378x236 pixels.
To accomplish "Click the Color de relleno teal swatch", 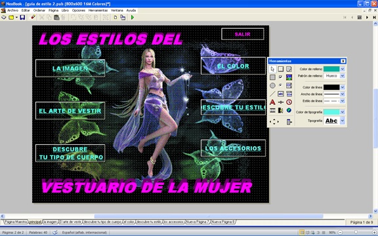I will tap(331, 69).
